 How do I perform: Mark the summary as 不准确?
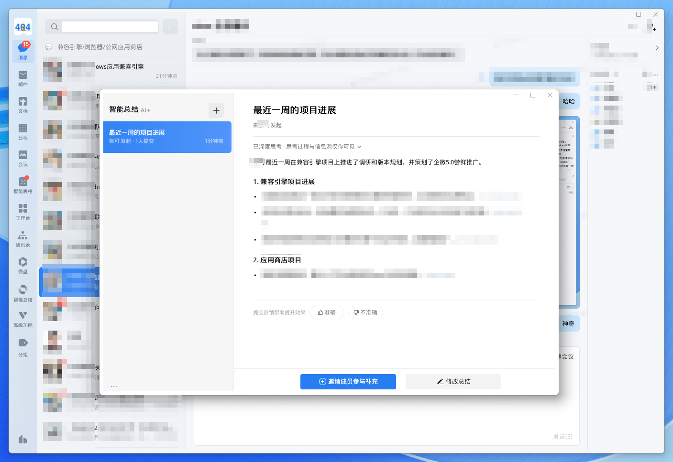(x=365, y=312)
